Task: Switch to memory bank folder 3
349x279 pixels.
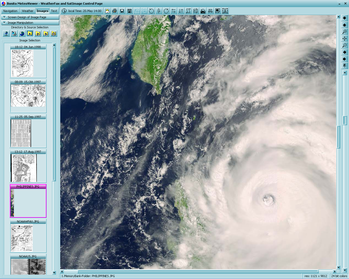Action: pos(46,34)
